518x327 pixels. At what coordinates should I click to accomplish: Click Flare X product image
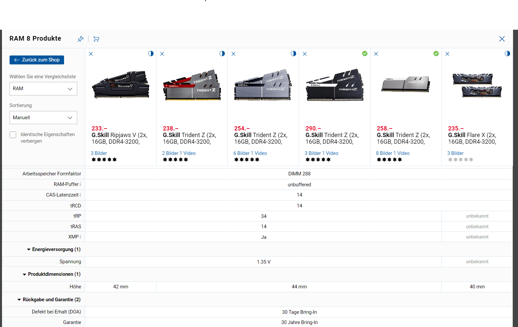click(x=477, y=86)
